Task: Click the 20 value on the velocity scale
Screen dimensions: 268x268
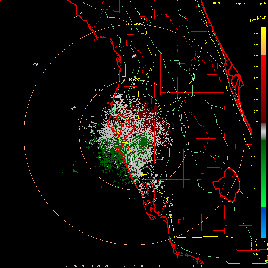Action: point(256,112)
